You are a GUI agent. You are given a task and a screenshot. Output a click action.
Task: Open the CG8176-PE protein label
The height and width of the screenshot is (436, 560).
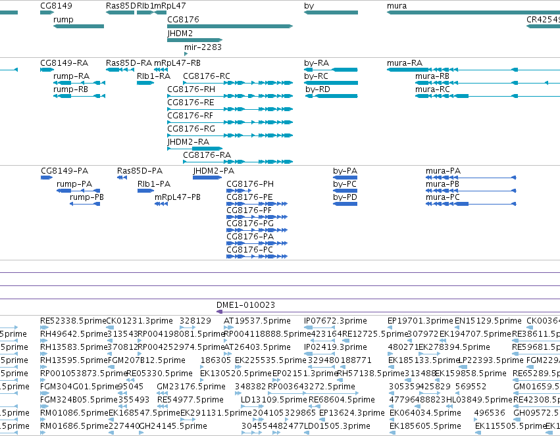[x=249, y=197]
